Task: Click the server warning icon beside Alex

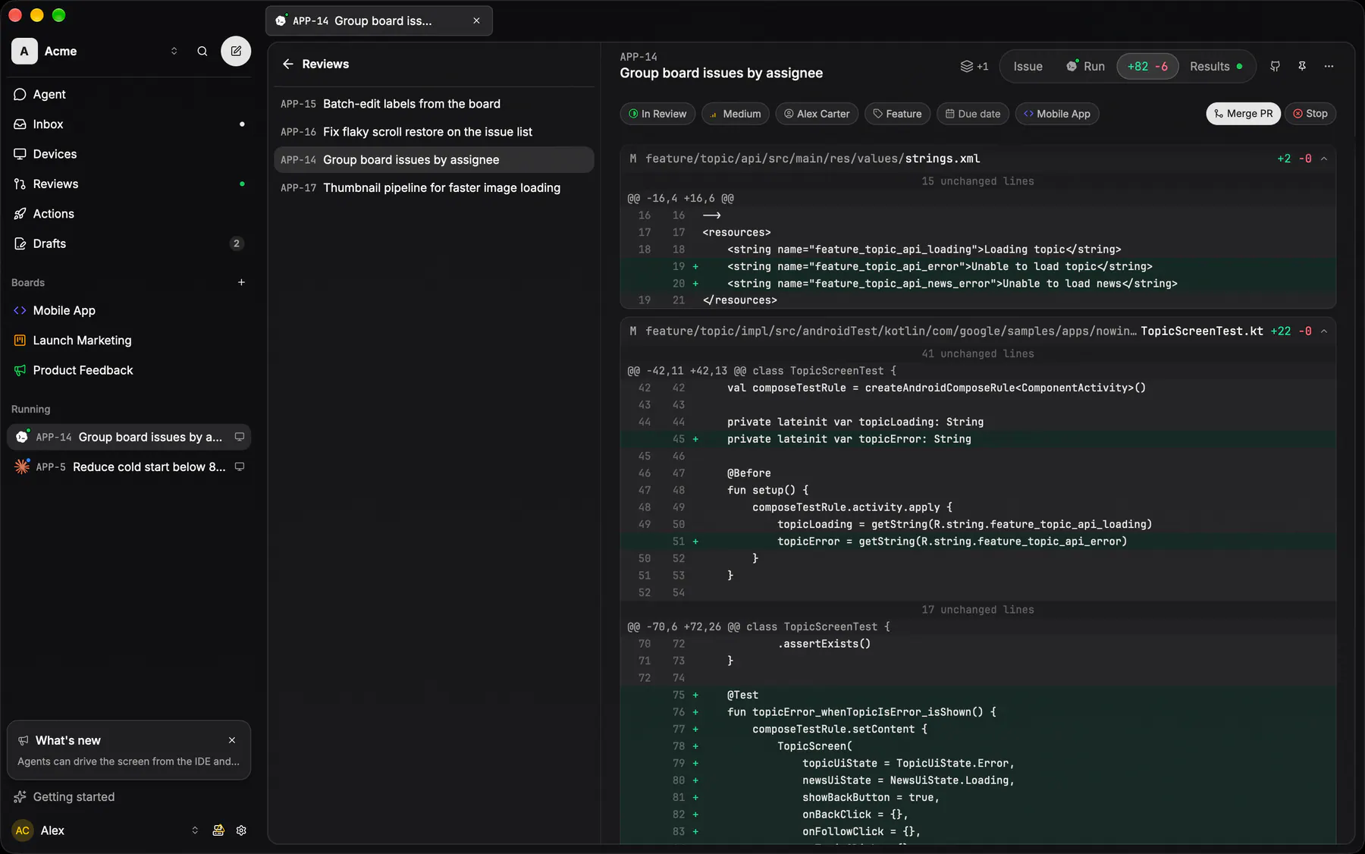Action: tap(218, 830)
